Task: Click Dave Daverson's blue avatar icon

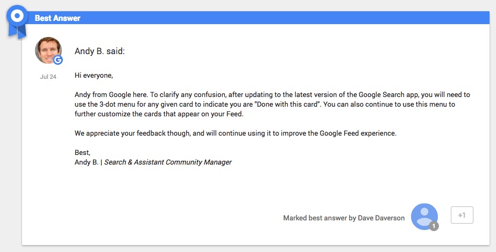Action: coord(424,217)
